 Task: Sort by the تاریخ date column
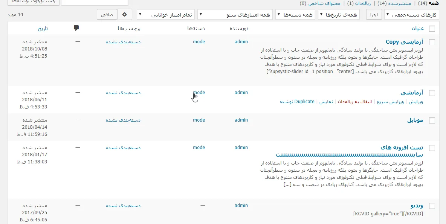click(x=43, y=29)
